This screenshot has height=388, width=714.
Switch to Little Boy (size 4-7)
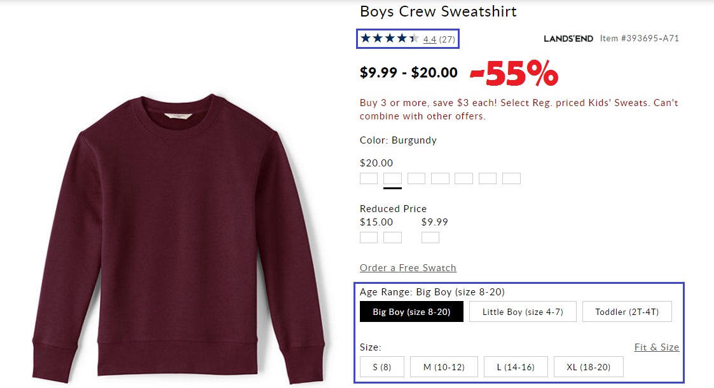click(523, 312)
